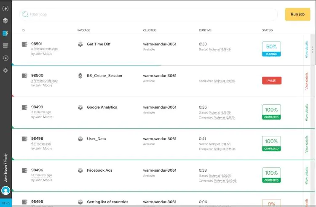This screenshot has width=316, height=207.
Task: Open the clusters stack icon in sidebar
Action: (x=5, y=46)
